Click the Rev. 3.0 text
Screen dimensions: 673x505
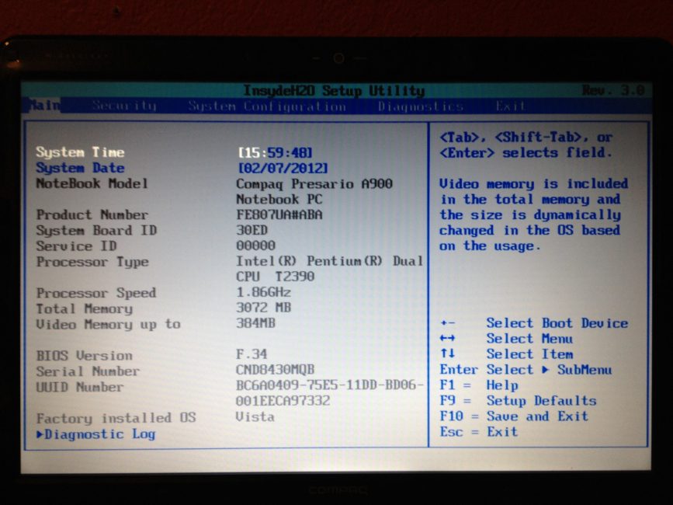613,90
